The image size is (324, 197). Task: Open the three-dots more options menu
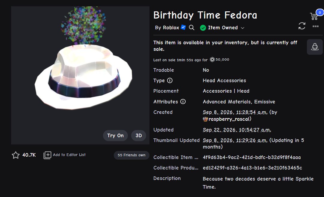pos(316,26)
